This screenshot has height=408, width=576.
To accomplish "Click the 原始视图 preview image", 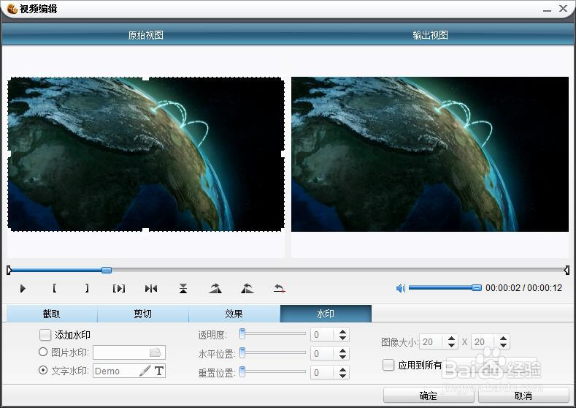I will point(146,154).
